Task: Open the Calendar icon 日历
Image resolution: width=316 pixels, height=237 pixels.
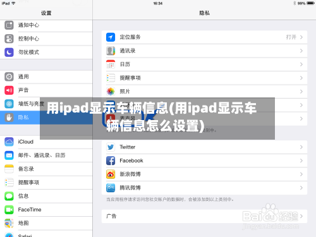Action: pos(111,64)
